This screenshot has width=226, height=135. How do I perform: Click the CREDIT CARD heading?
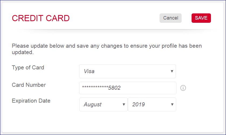41,18
